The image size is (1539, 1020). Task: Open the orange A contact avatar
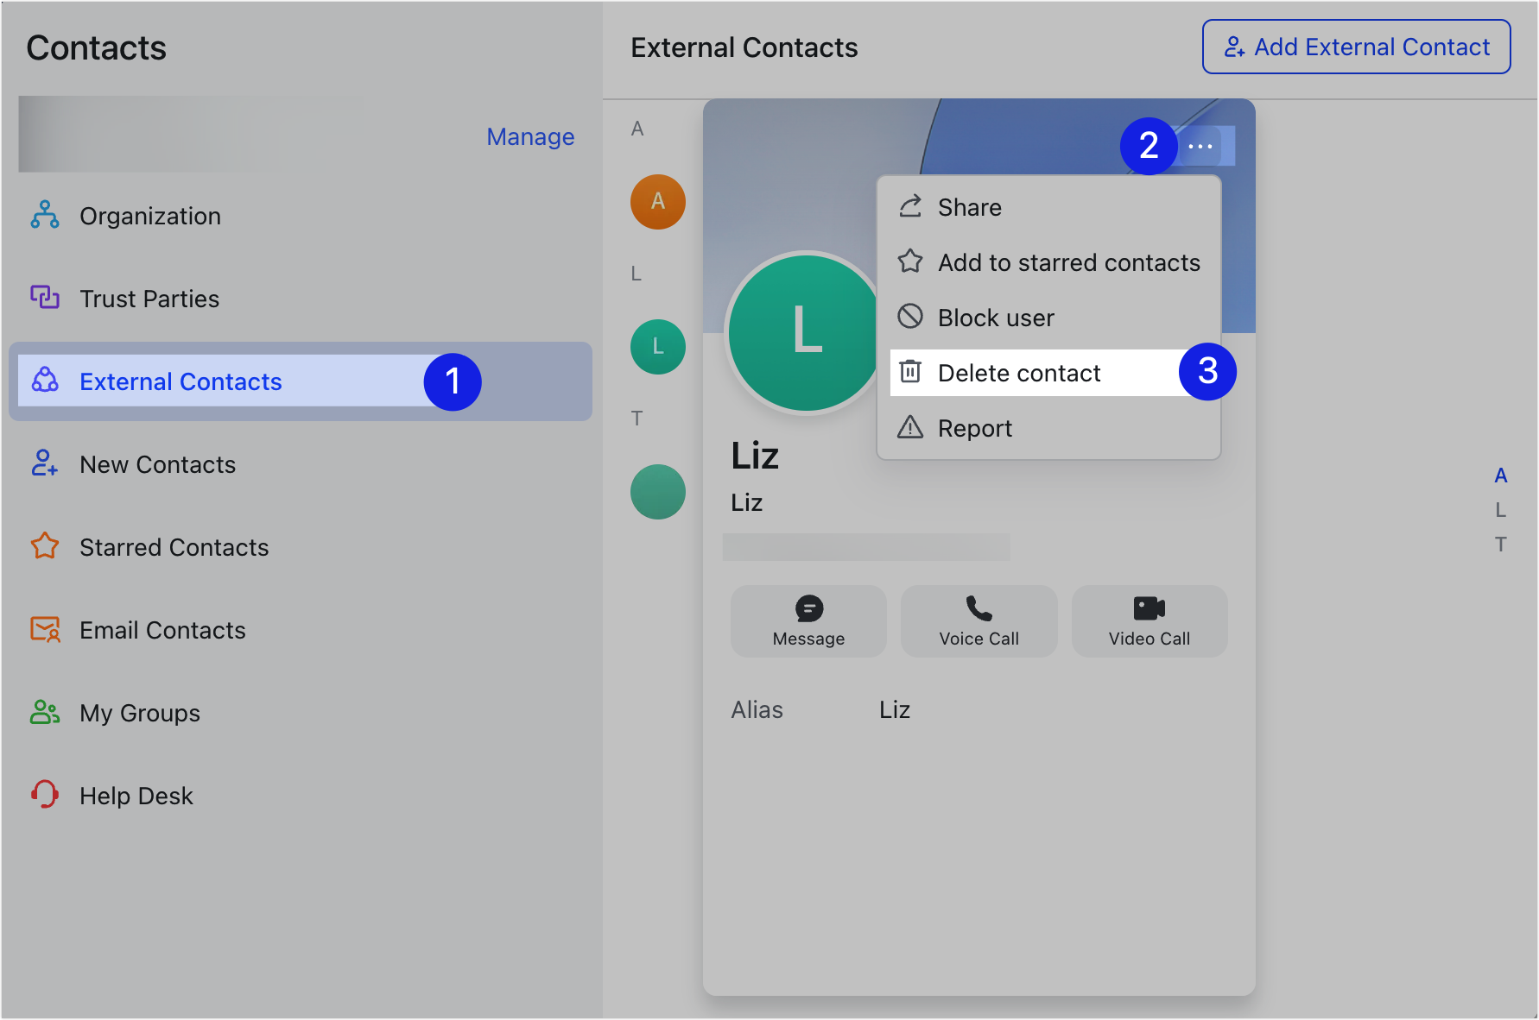(658, 201)
